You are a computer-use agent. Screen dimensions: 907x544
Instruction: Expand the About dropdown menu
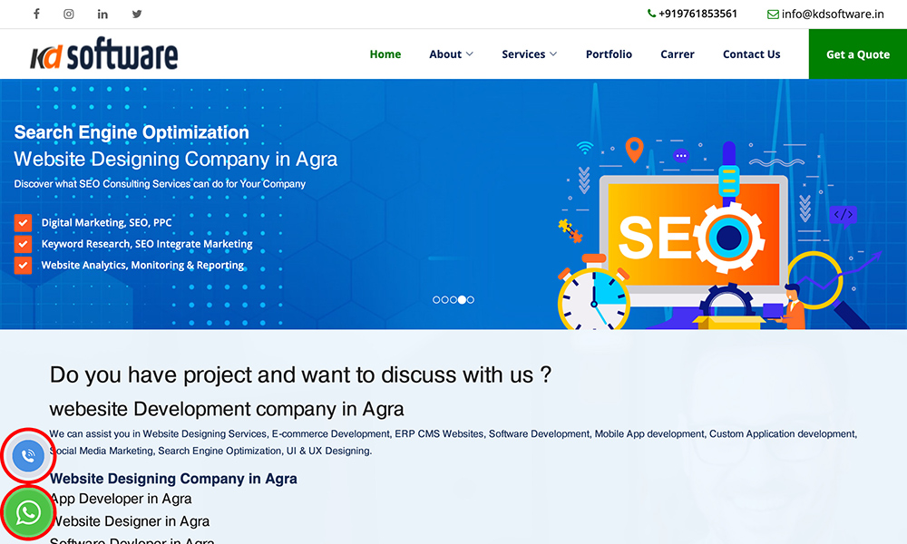pyautogui.click(x=451, y=54)
